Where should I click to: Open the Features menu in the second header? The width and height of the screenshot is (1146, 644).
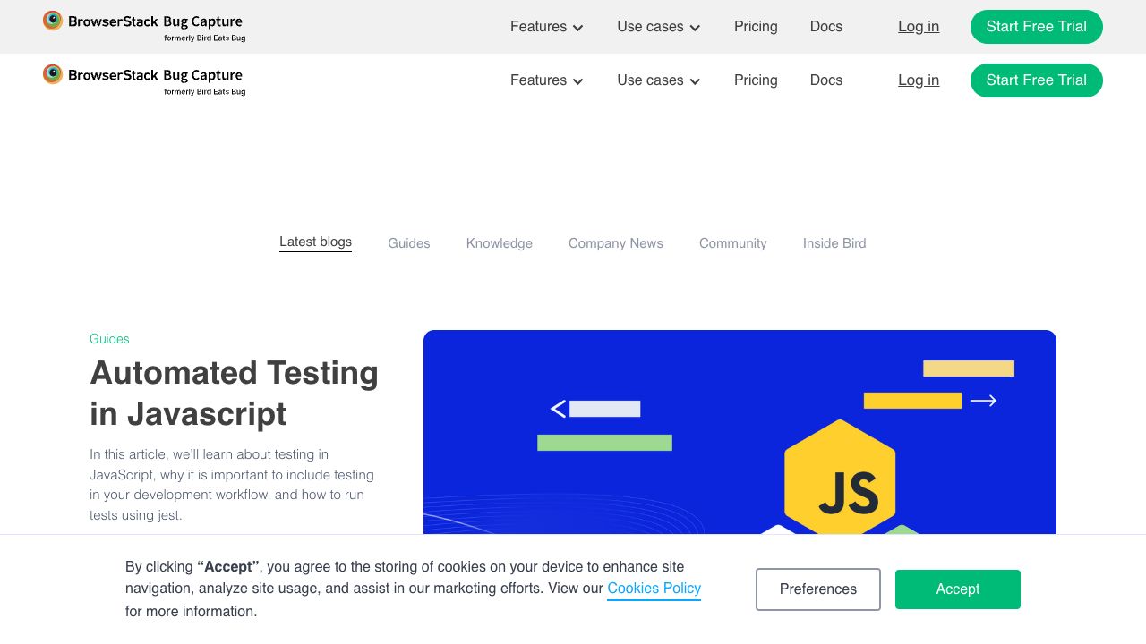click(546, 80)
